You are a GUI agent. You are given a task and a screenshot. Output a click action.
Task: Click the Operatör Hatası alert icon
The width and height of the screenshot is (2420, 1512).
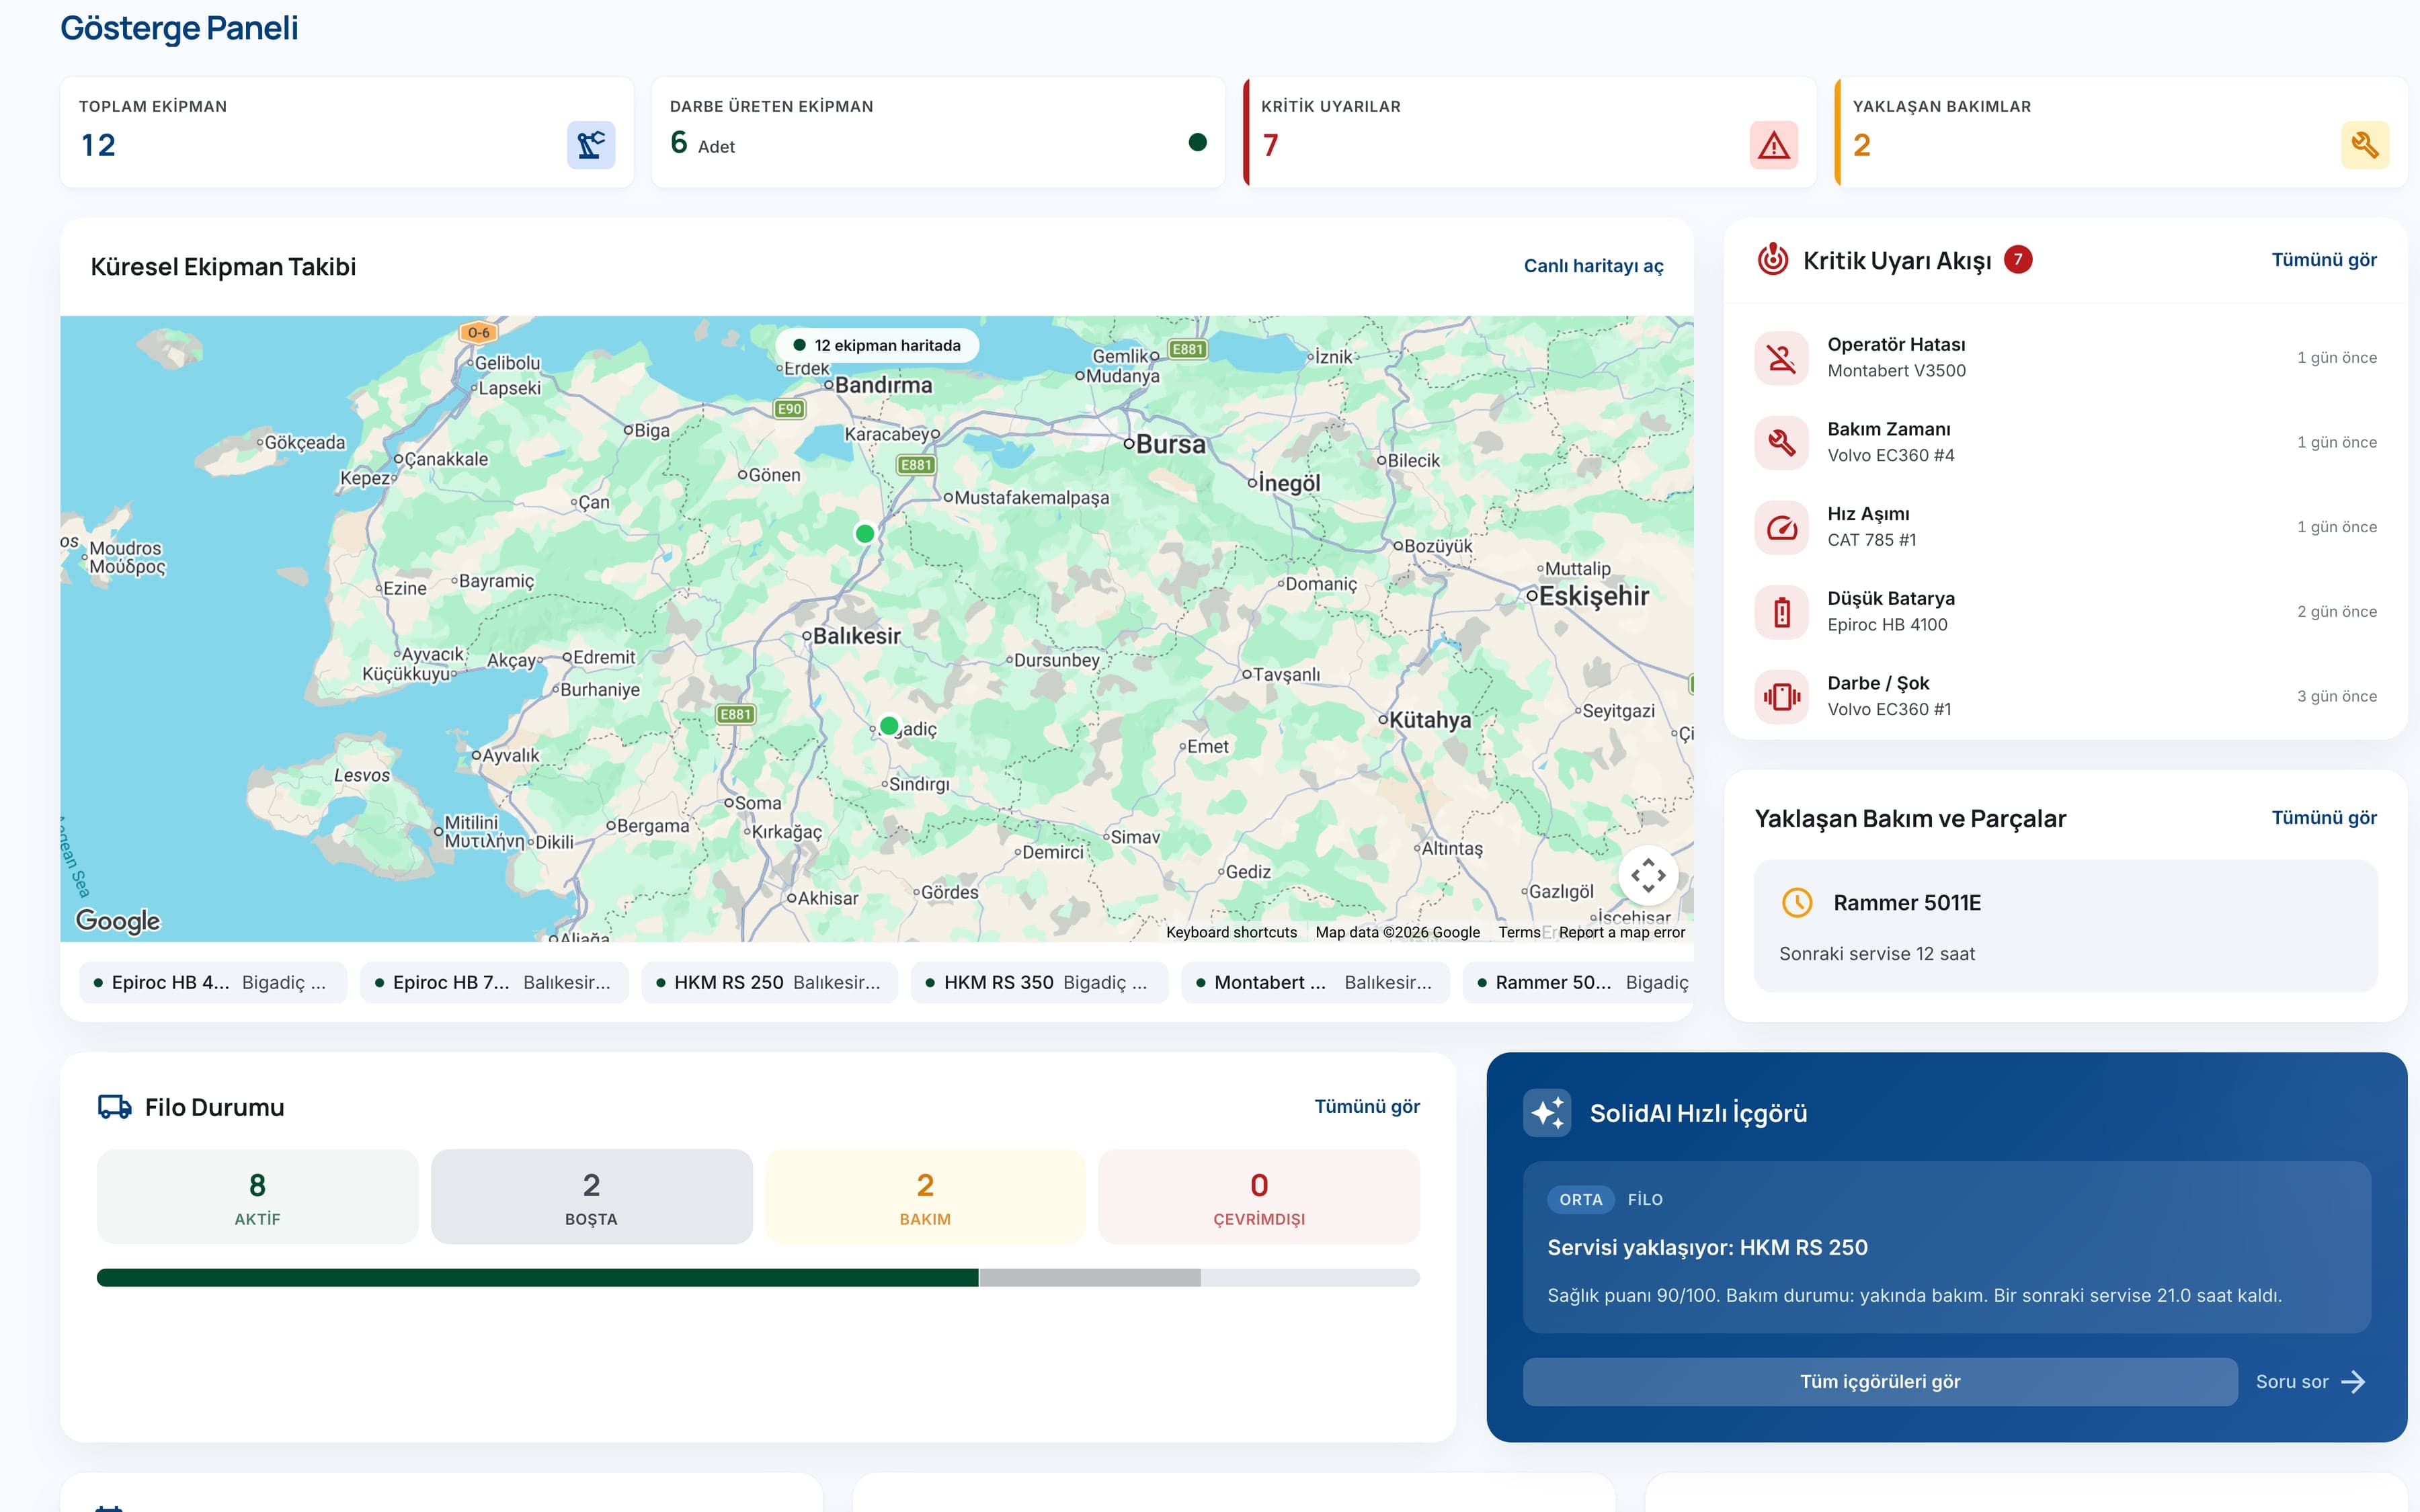(1782, 358)
